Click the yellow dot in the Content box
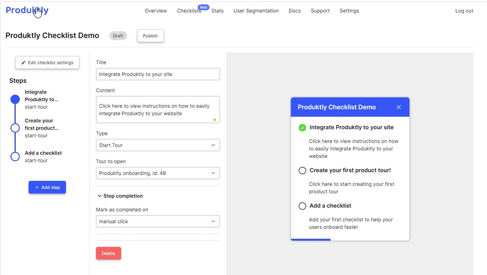This screenshot has height=275, width=487. coord(214,120)
